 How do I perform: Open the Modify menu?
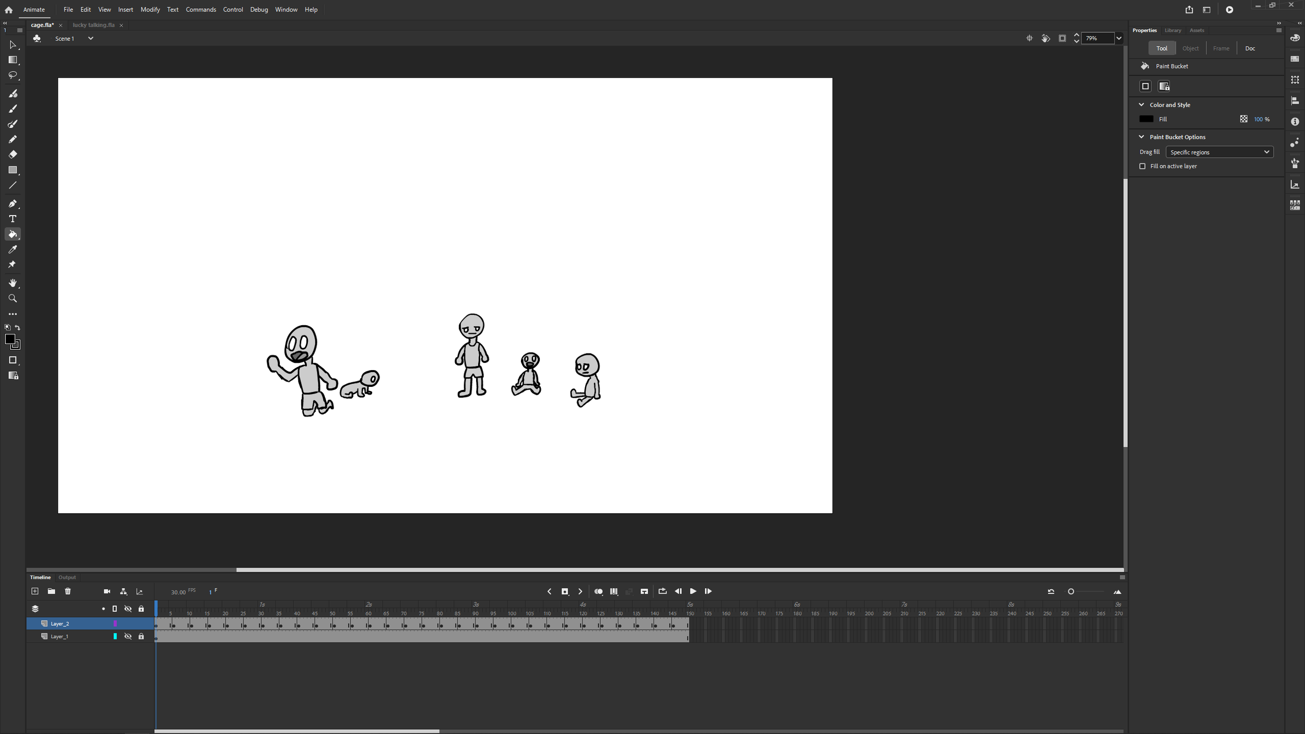150,9
